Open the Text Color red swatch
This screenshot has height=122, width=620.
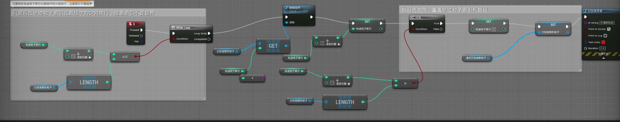[603, 42]
